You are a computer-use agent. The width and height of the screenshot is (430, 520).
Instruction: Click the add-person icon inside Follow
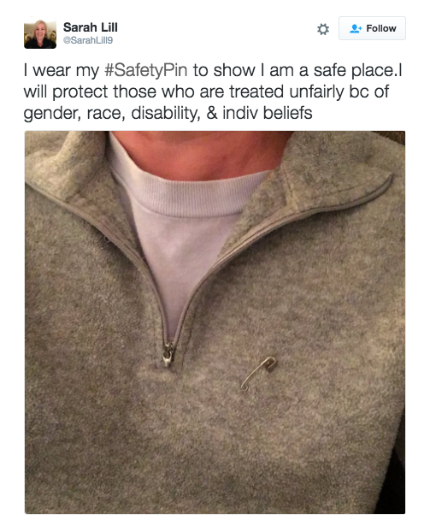click(356, 28)
